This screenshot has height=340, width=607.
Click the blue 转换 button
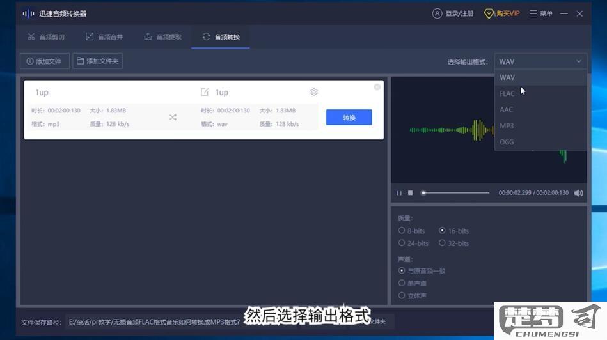tap(349, 117)
